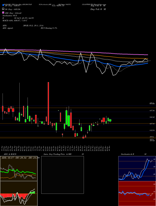Click the 627.48 price axis label
This screenshot has height=206, width=156.
152,124
